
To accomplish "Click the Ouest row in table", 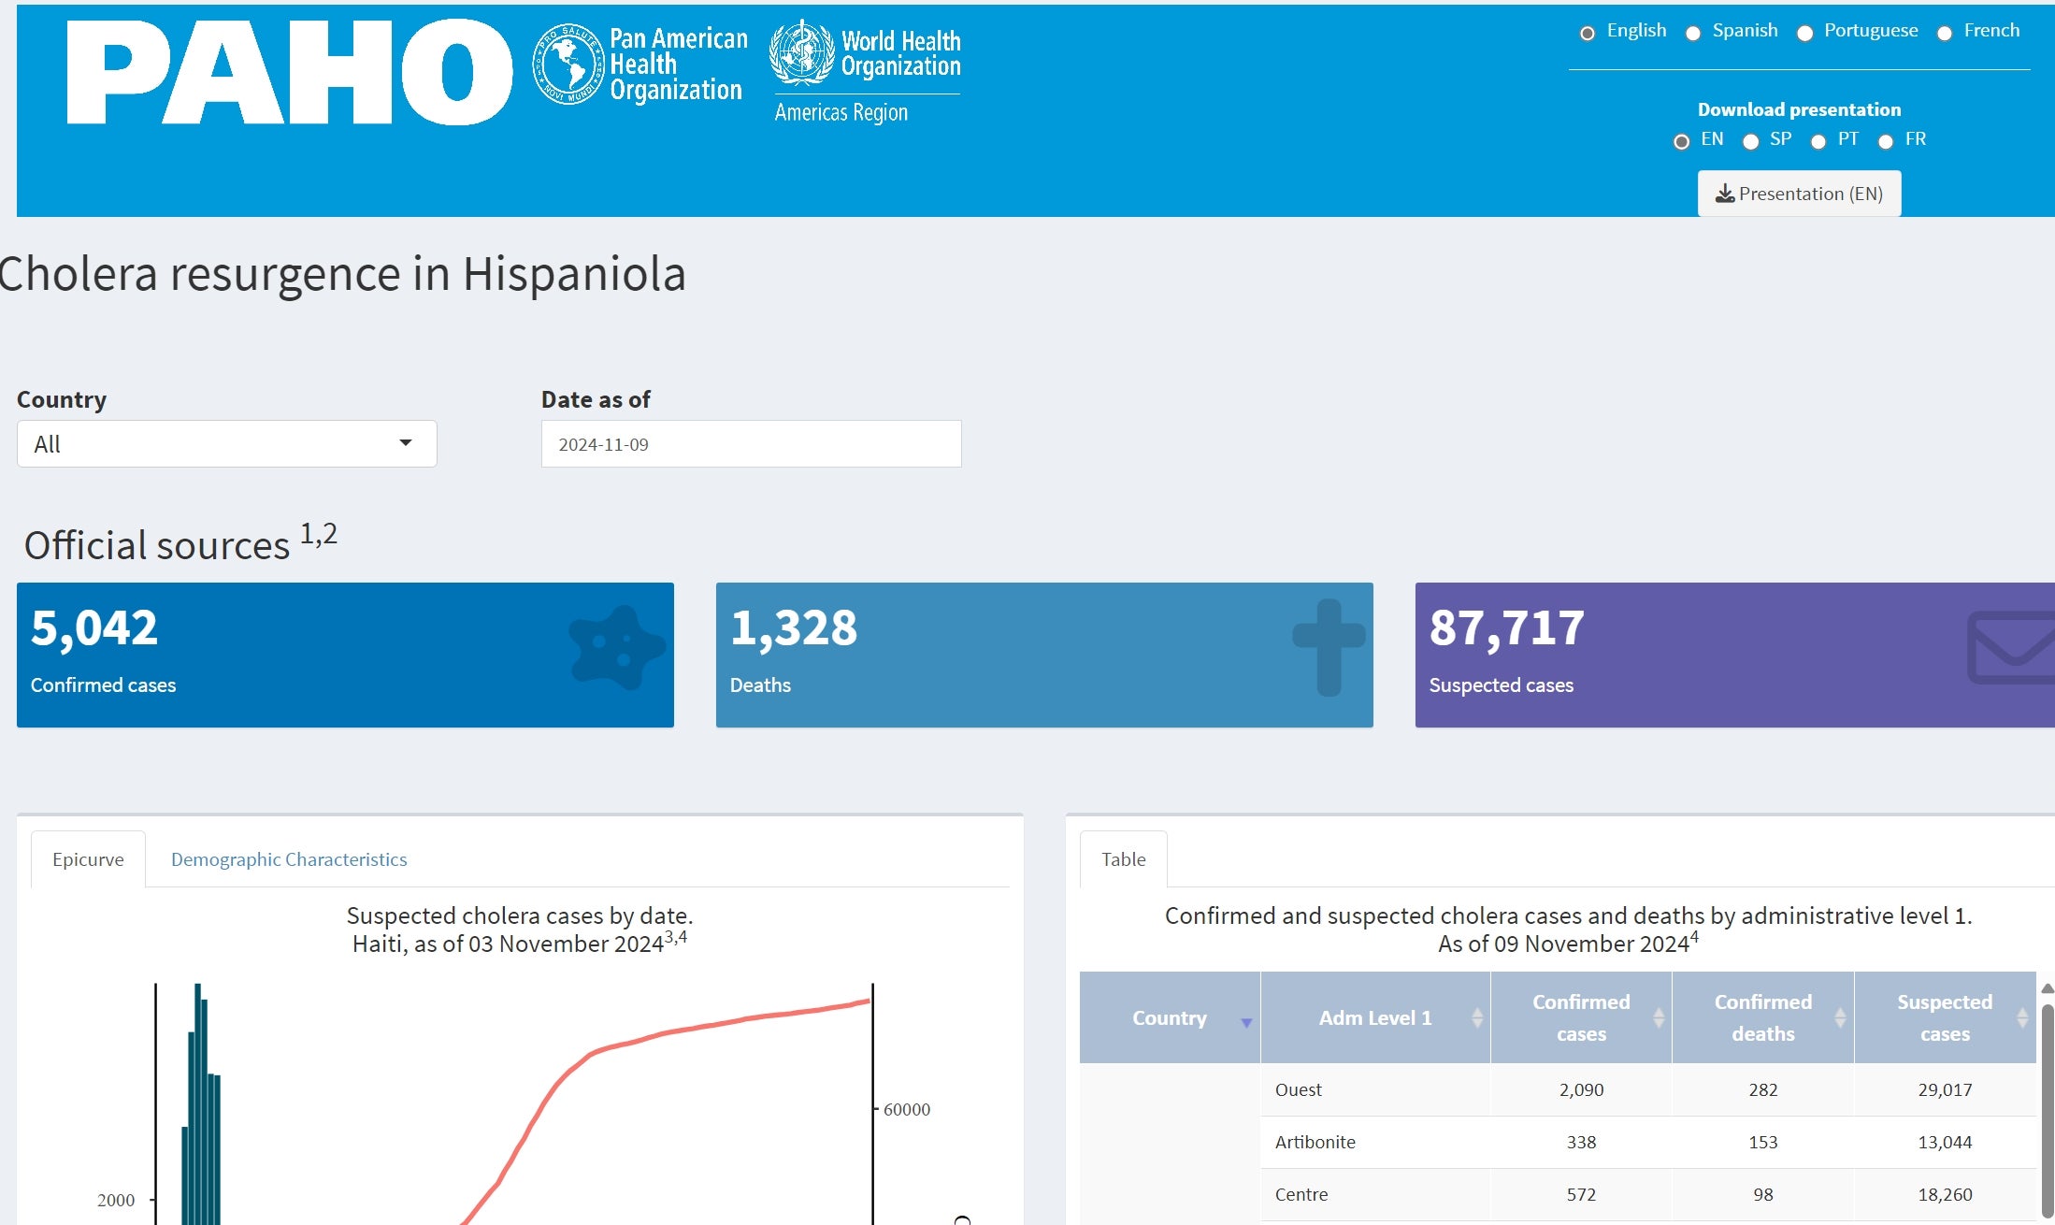I will (x=1648, y=1089).
